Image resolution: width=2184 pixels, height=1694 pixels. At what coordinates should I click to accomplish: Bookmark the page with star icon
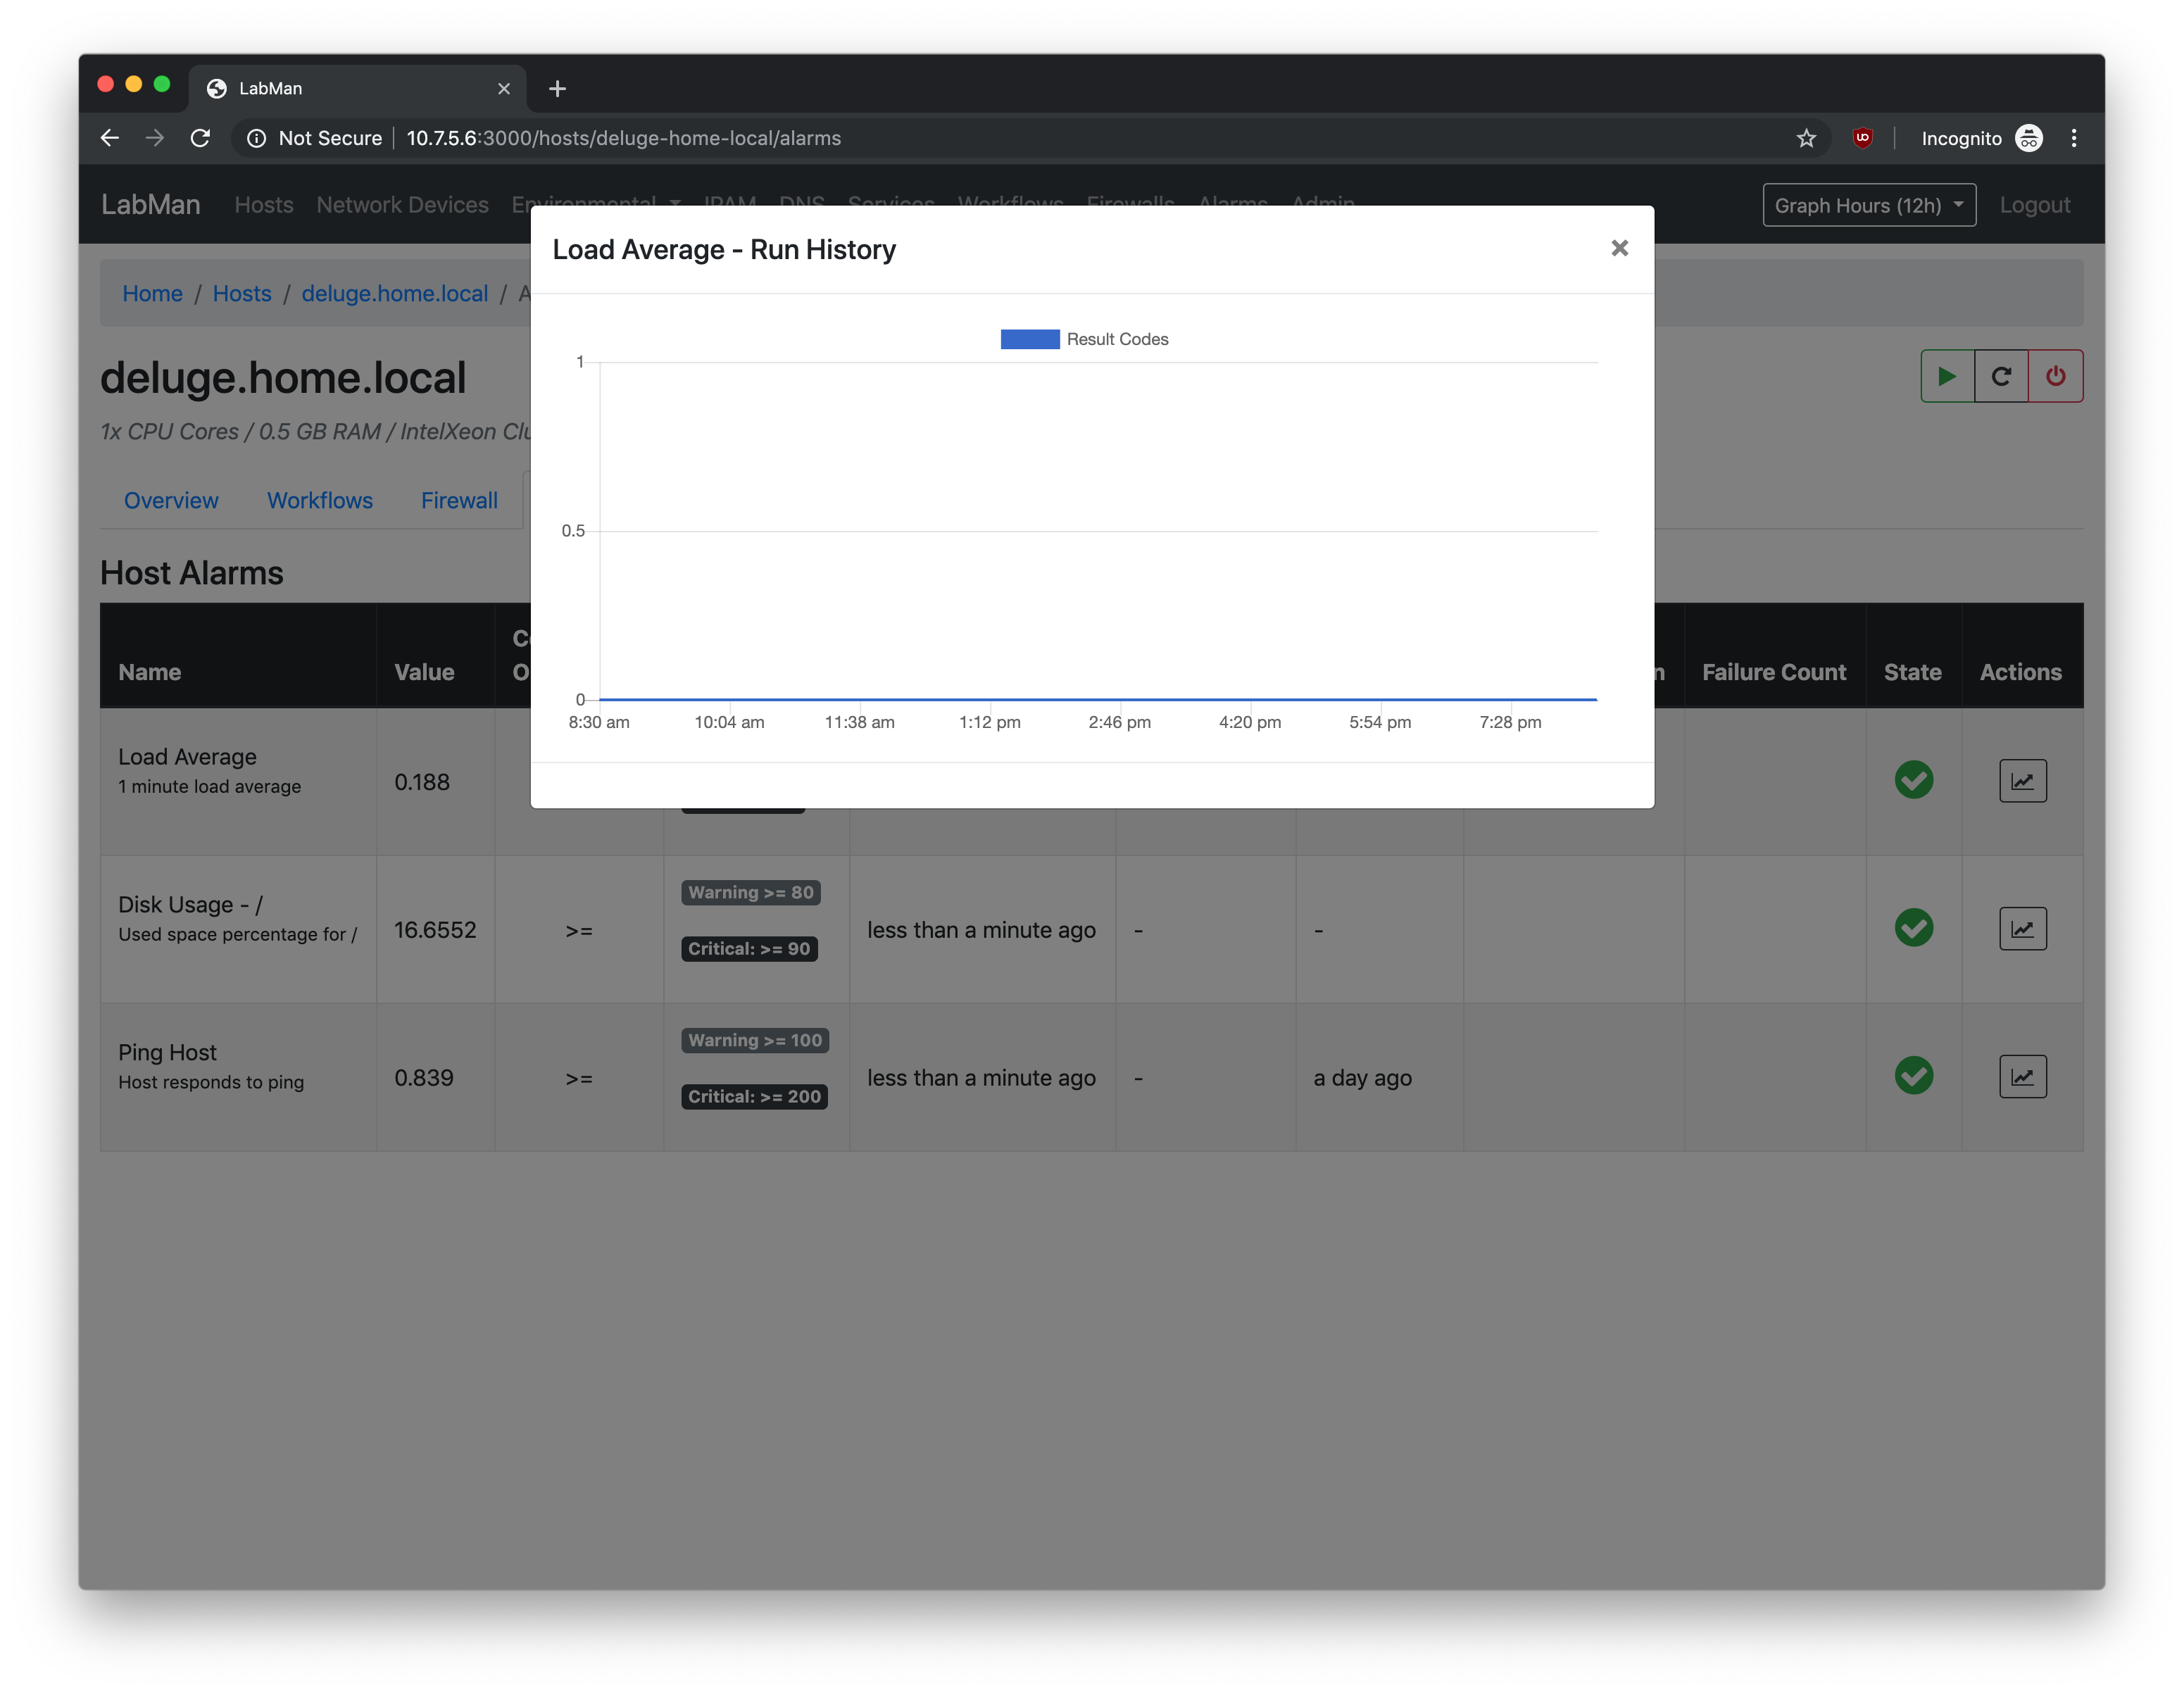pos(1805,138)
